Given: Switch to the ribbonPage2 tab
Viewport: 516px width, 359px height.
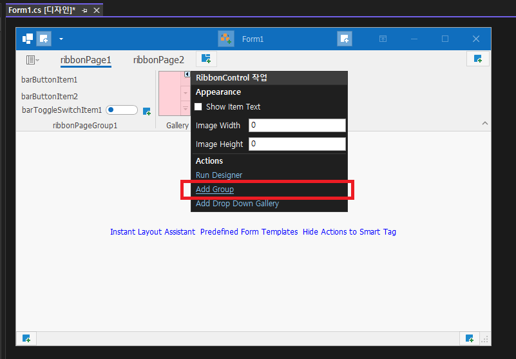Looking at the screenshot, I should [x=158, y=60].
